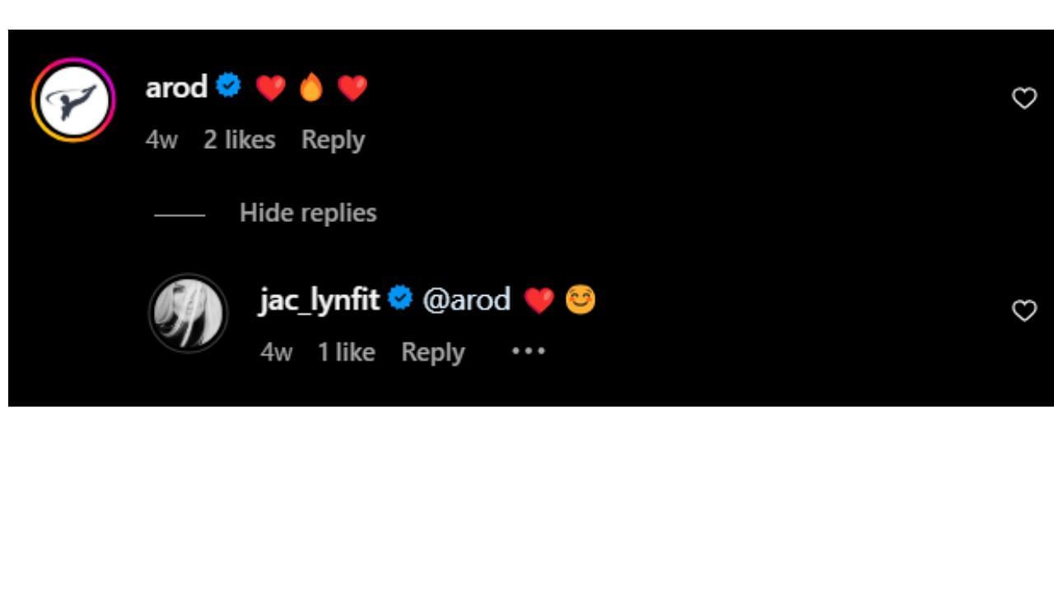The image size is (1054, 592).
Task: Click the @arod mention in the reply
Action: click(x=466, y=299)
